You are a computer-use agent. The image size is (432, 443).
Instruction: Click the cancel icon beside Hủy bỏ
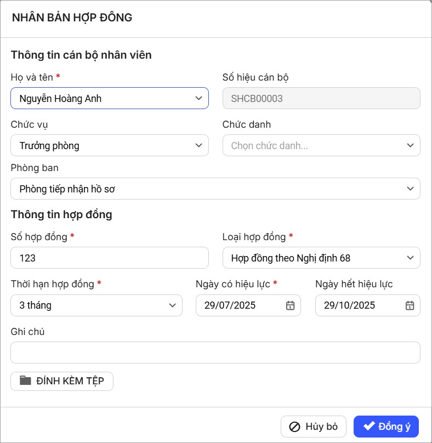click(x=294, y=427)
